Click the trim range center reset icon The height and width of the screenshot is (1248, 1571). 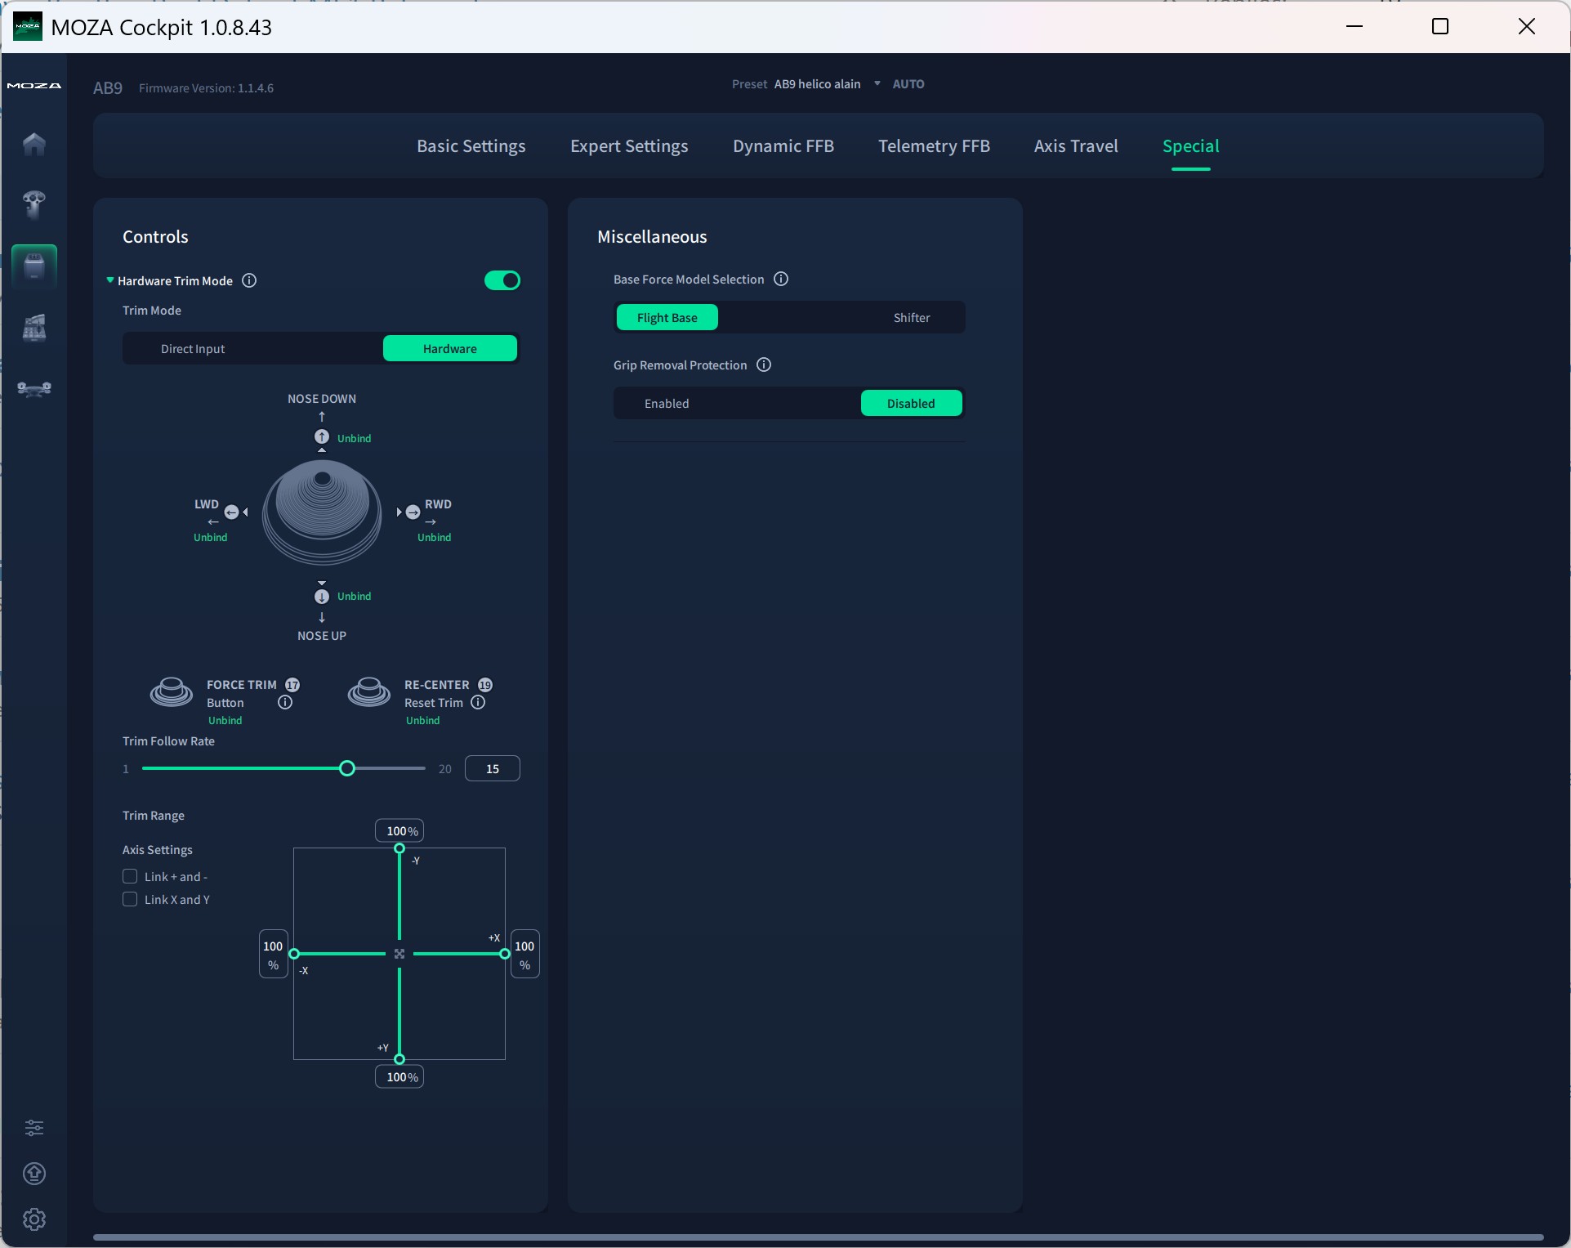(399, 954)
